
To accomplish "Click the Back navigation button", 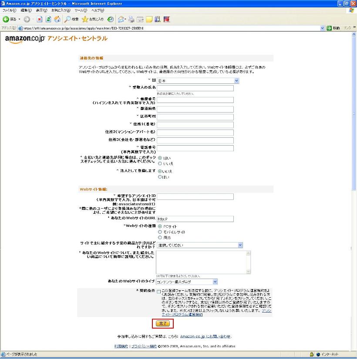I will coord(9,19).
